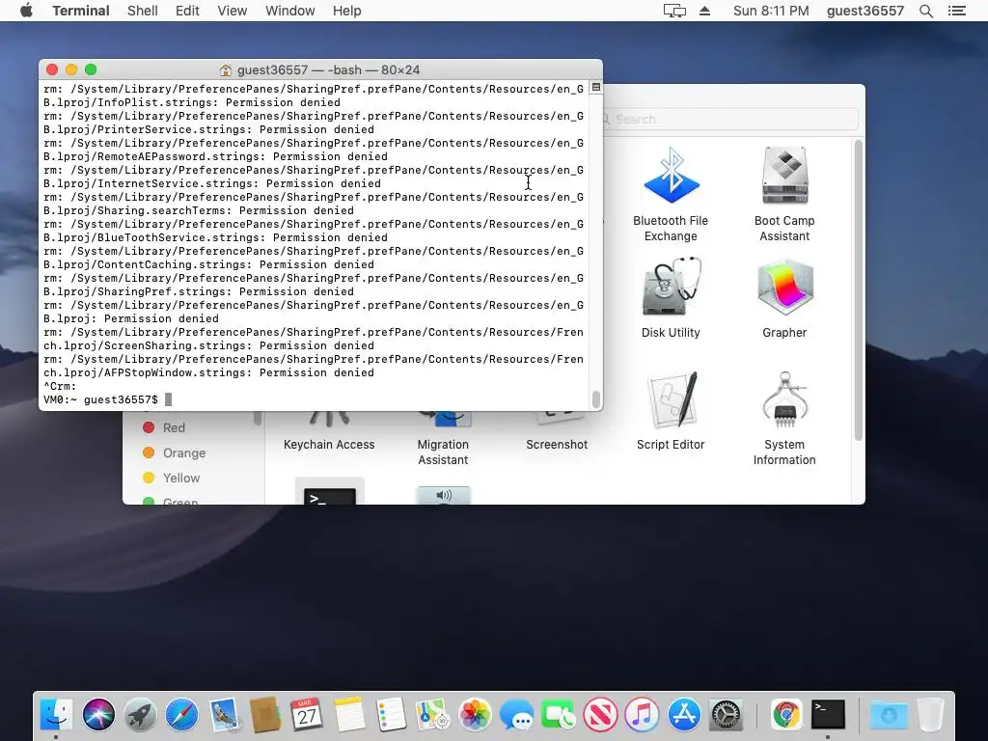Viewport: 988px width, 741px height.
Task: Open the Shell menu
Action: (143, 11)
